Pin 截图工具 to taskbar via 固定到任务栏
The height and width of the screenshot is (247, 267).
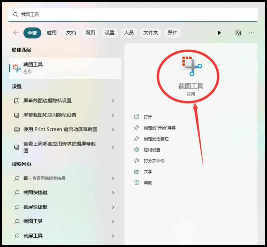click(137, 139)
